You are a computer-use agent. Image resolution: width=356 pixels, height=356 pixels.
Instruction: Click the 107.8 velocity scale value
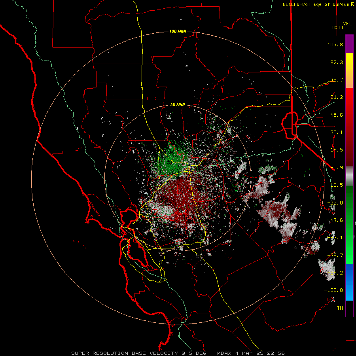335,44
